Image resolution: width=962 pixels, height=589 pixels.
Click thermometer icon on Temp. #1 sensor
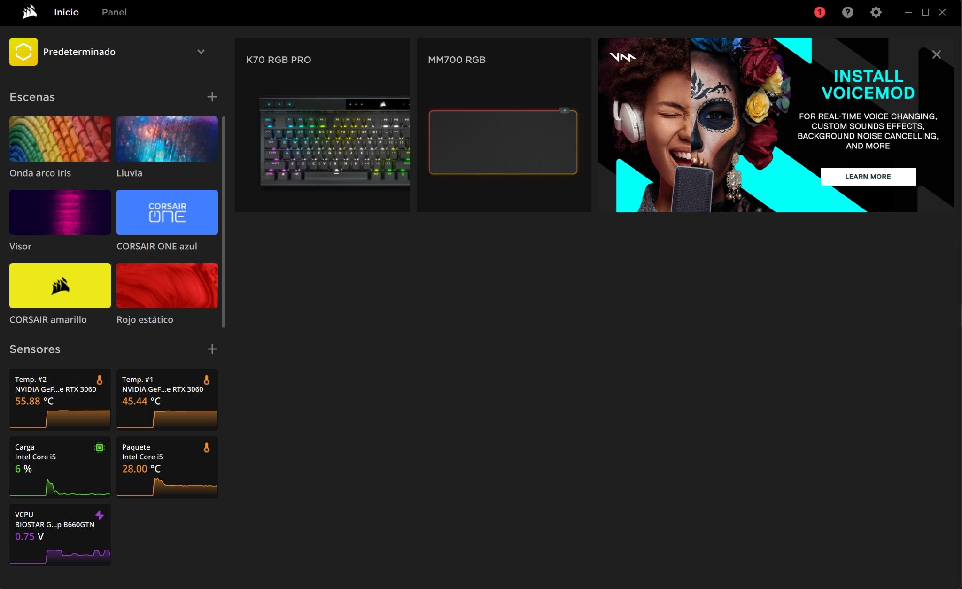pos(207,380)
